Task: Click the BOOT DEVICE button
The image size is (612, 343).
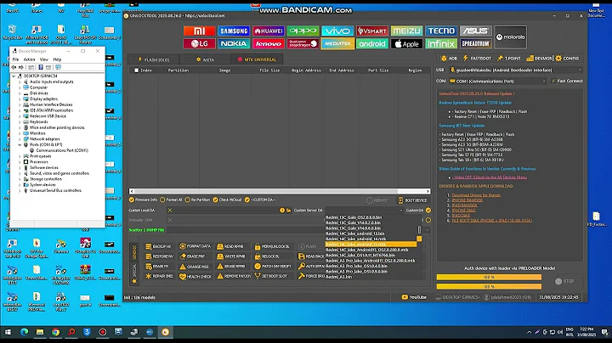Action: coord(412,200)
